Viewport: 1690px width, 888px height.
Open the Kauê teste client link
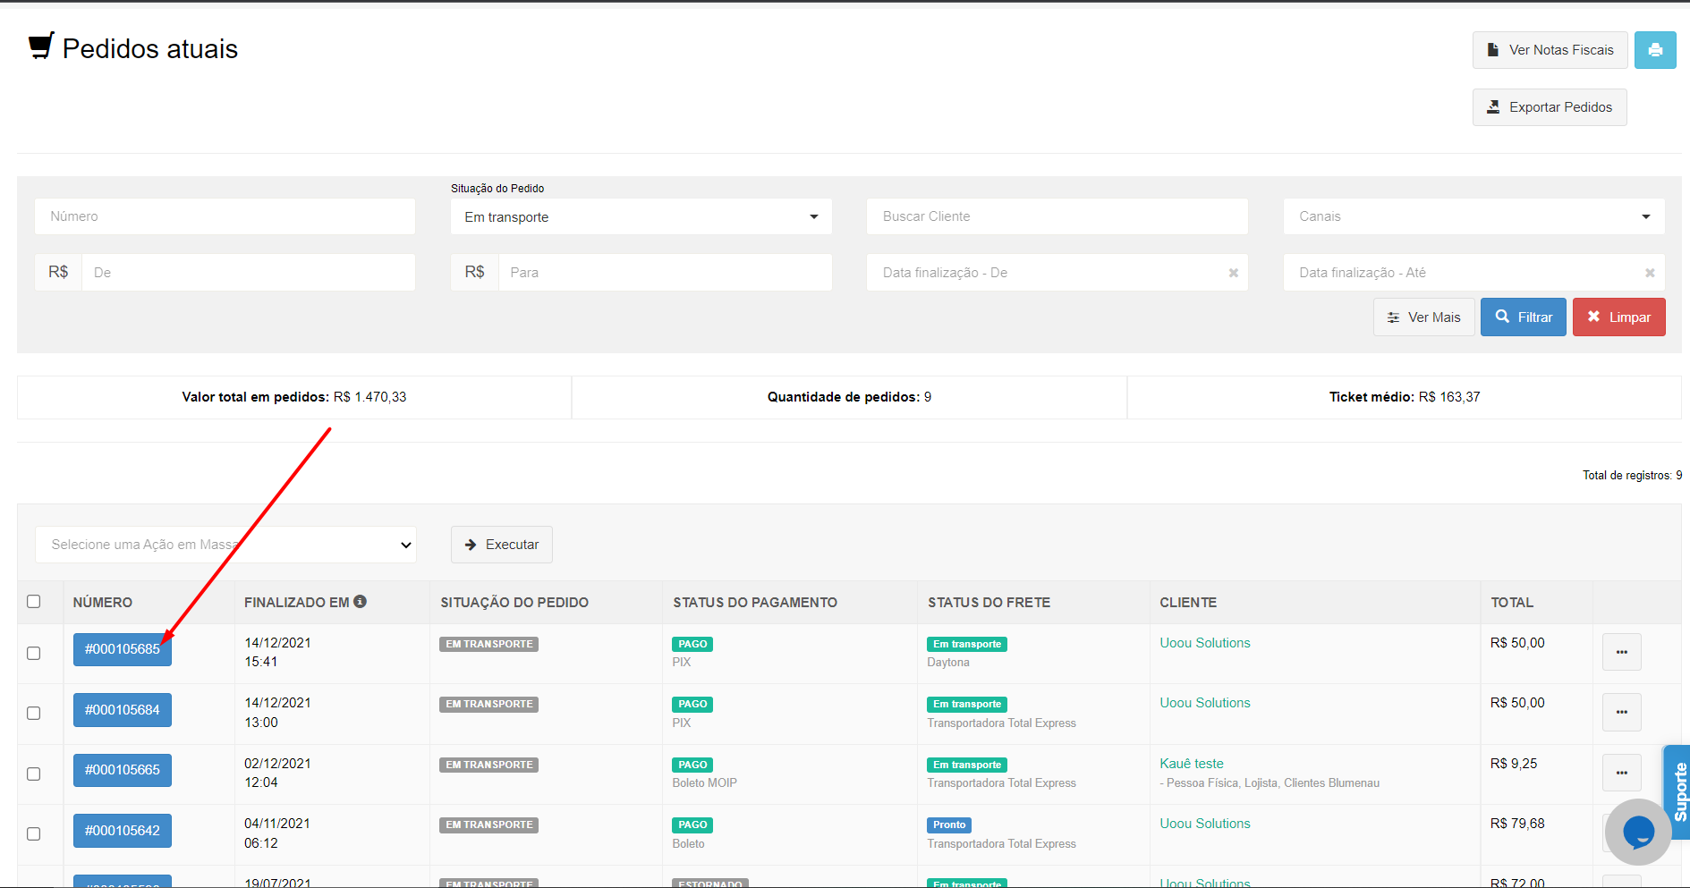click(x=1192, y=764)
